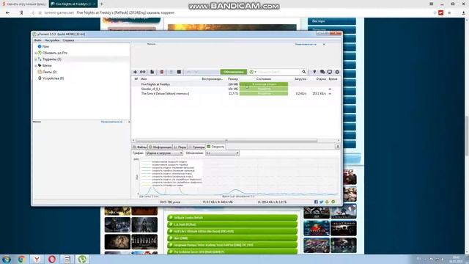This screenshot has width=469, height=264.
Task: Click the Five Nights at Freddys progress bar
Action: click(x=264, y=84)
